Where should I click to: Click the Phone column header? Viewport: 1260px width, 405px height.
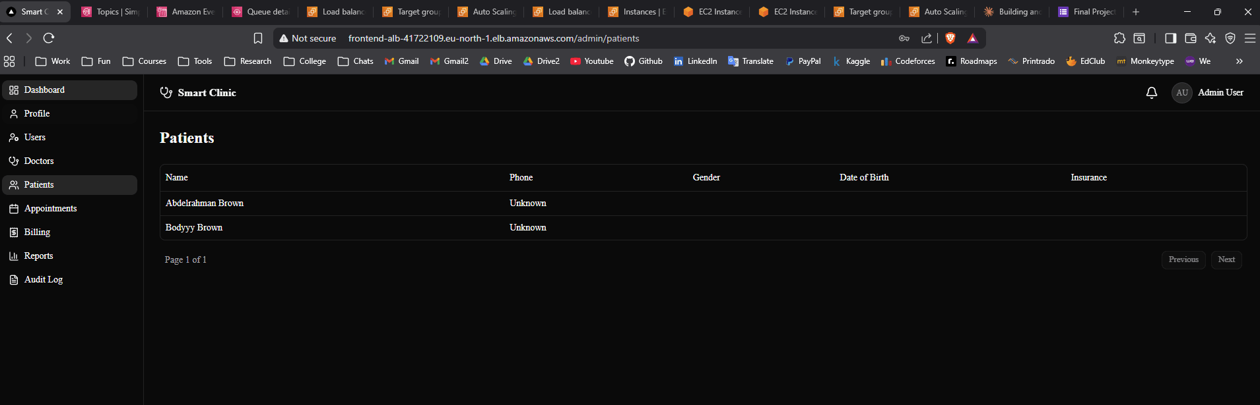[x=521, y=178]
